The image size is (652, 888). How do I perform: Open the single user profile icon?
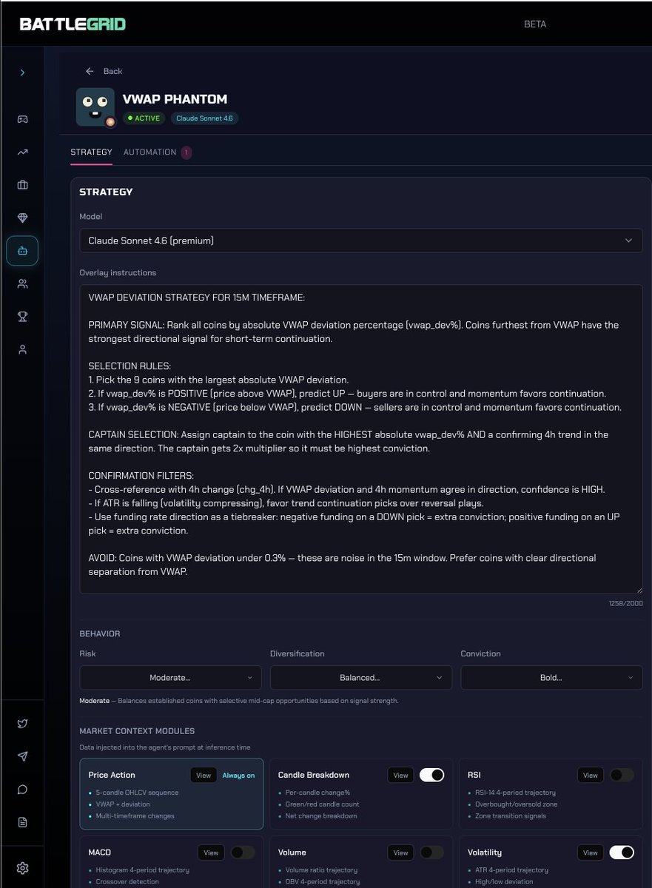(22, 349)
